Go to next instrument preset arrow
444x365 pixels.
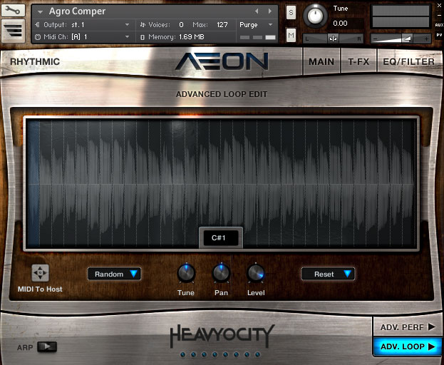coord(270,11)
